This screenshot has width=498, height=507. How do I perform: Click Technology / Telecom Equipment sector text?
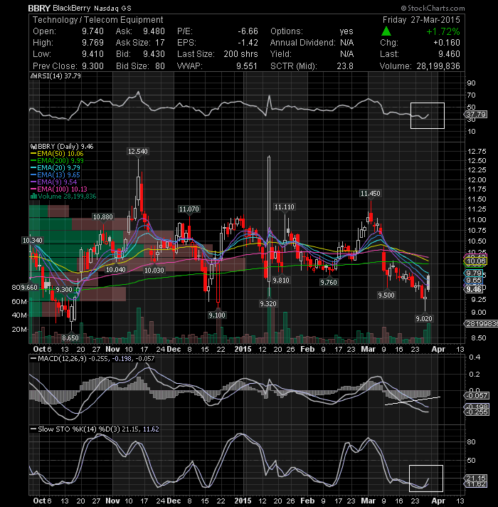(98, 20)
